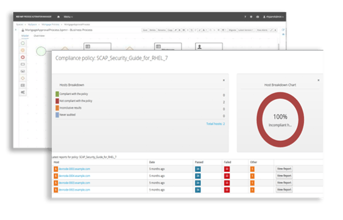Close the Host Breakdown Chart panel
This screenshot has width=343, height=220.
(x=319, y=80)
